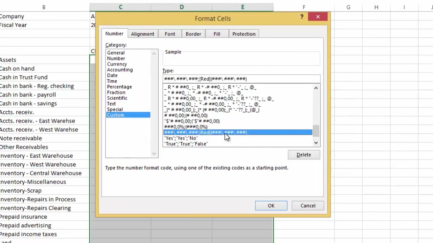The height and width of the screenshot is (243, 433).
Task: Pick the Time category
Action: click(128, 81)
